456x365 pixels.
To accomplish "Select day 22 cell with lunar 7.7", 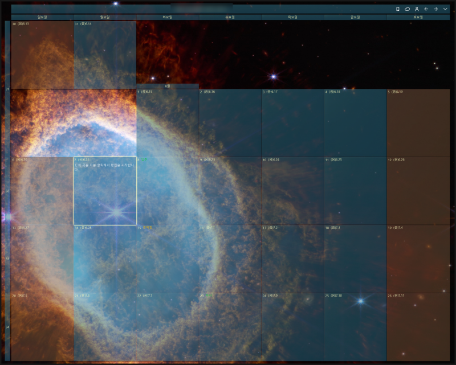I will (x=168, y=327).
